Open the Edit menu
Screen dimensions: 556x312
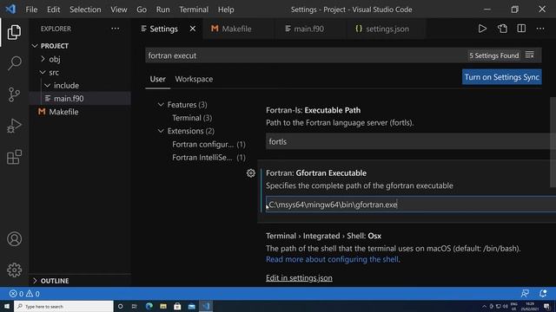click(53, 10)
